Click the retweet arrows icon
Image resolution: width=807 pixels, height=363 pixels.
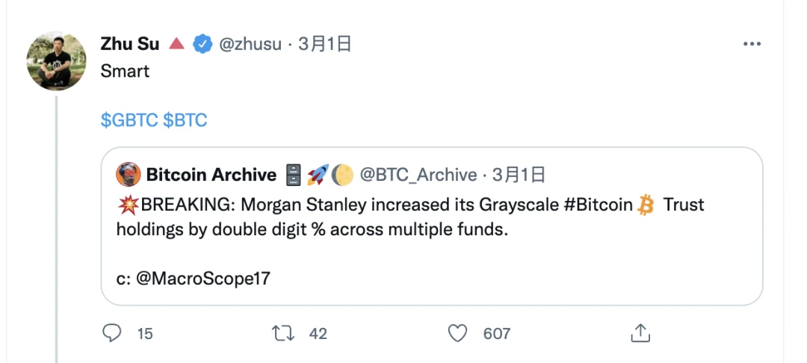pyautogui.click(x=283, y=332)
